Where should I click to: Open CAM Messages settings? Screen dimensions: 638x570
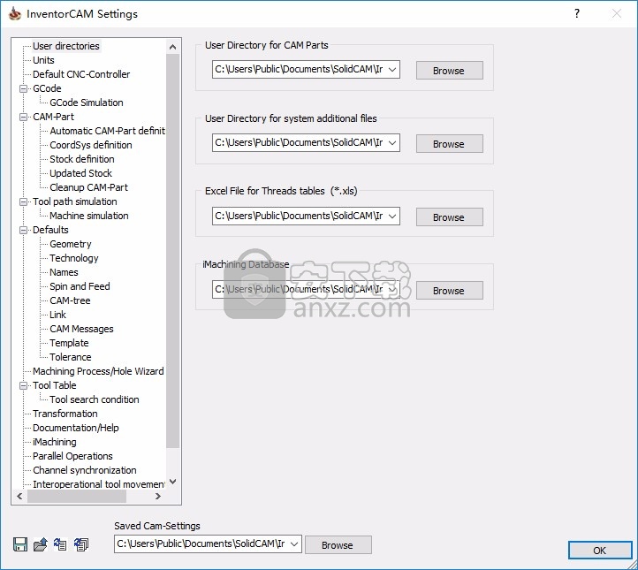81,329
